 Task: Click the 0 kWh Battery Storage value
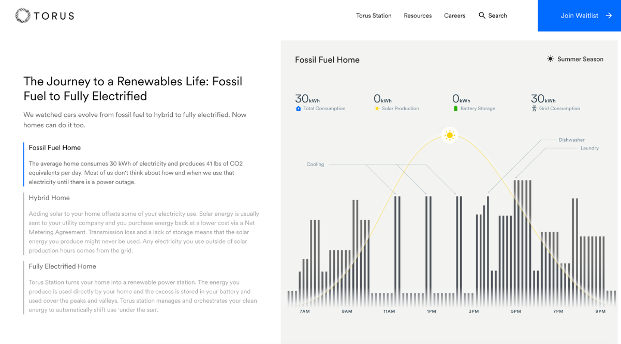click(x=461, y=98)
